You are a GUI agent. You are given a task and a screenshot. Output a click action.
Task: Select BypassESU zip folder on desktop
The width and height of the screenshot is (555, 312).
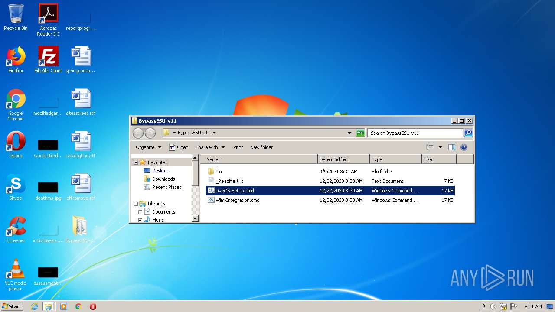click(81, 230)
